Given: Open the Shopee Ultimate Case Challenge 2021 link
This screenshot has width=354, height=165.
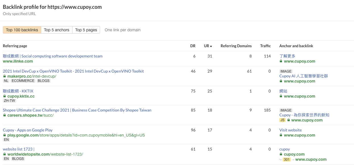Looking at the screenshot, I should coord(77,110).
